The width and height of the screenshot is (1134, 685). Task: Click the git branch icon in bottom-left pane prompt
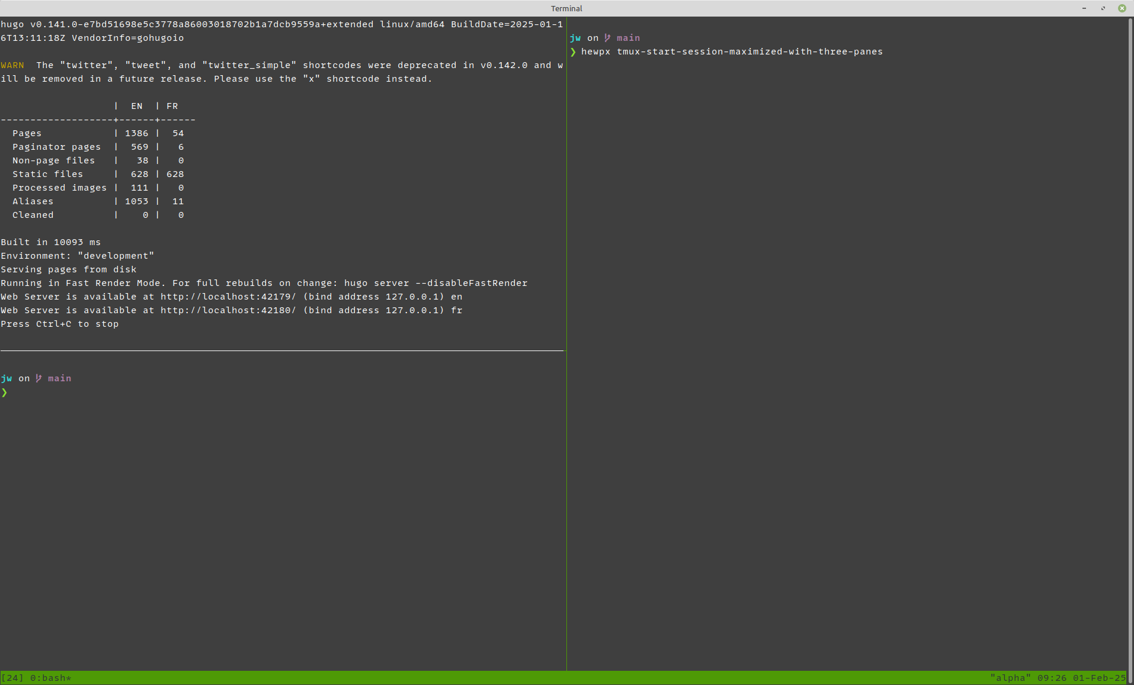click(39, 378)
